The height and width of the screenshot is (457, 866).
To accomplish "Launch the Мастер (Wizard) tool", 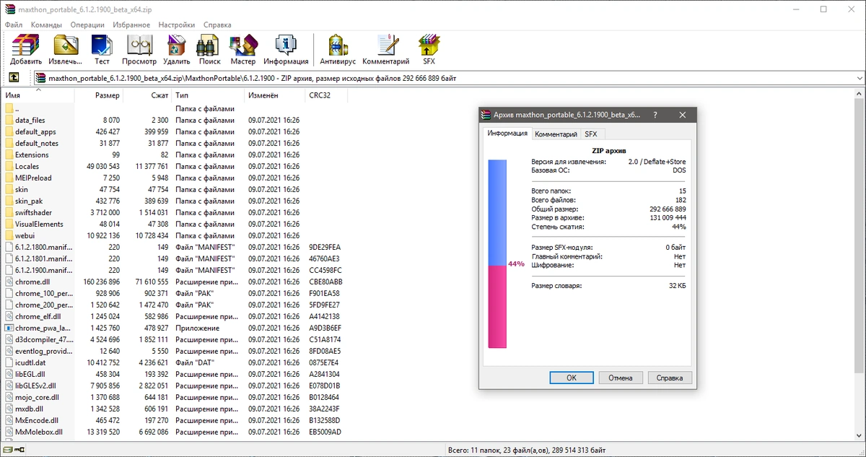I will [x=243, y=45].
